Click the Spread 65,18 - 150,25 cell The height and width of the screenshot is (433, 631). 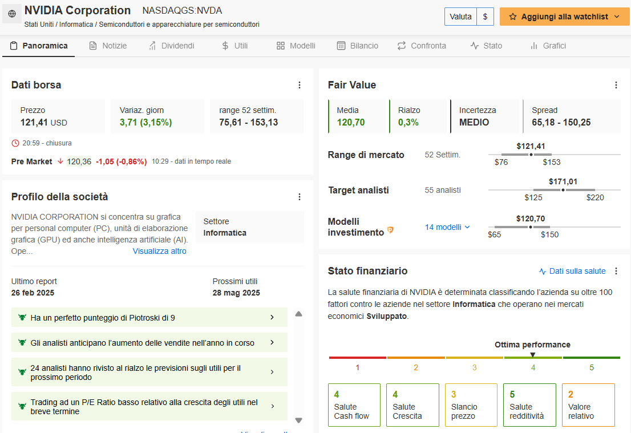pyautogui.click(x=572, y=116)
